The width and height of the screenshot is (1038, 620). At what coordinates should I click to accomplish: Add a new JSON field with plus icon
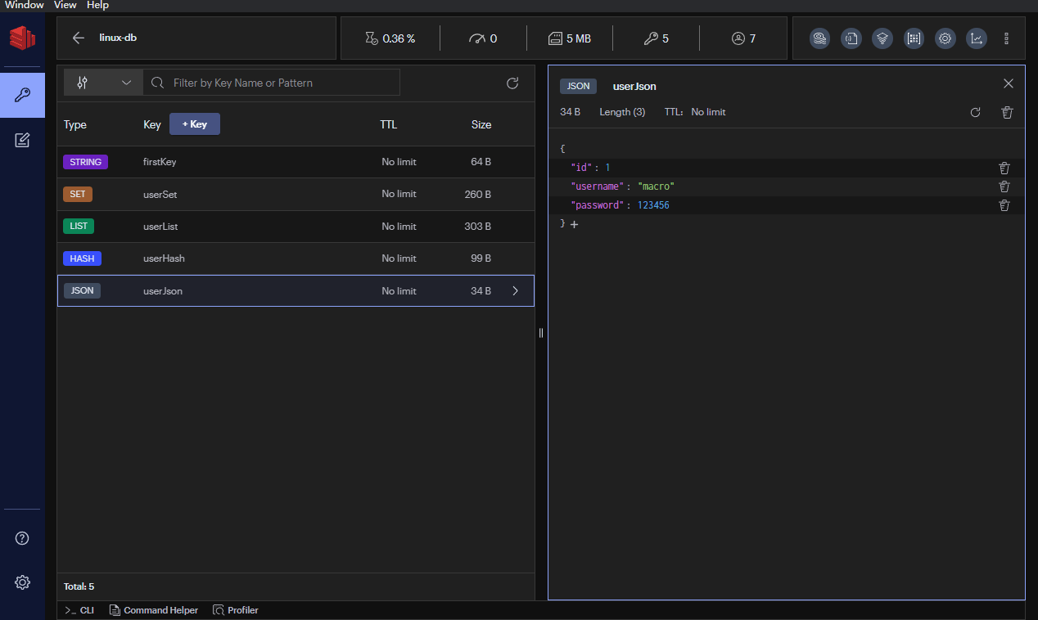click(x=574, y=224)
